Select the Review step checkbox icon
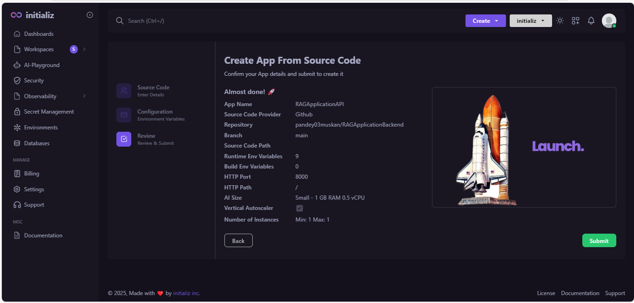 click(x=123, y=139)
